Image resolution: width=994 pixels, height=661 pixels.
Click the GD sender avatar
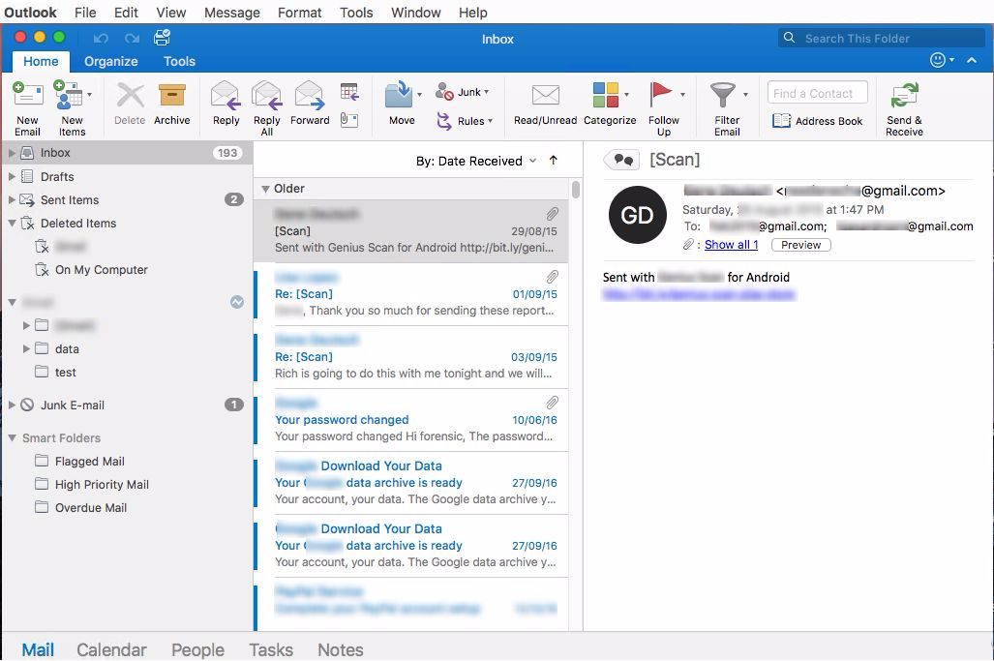point(637,215)
